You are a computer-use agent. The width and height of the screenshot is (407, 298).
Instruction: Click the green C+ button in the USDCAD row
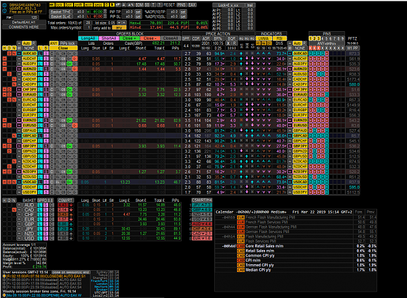pyautogui.click(x=69, y=182)
